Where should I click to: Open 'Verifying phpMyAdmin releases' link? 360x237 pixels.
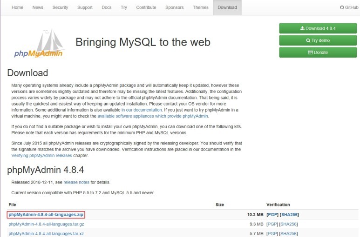(x=41, y=156)
